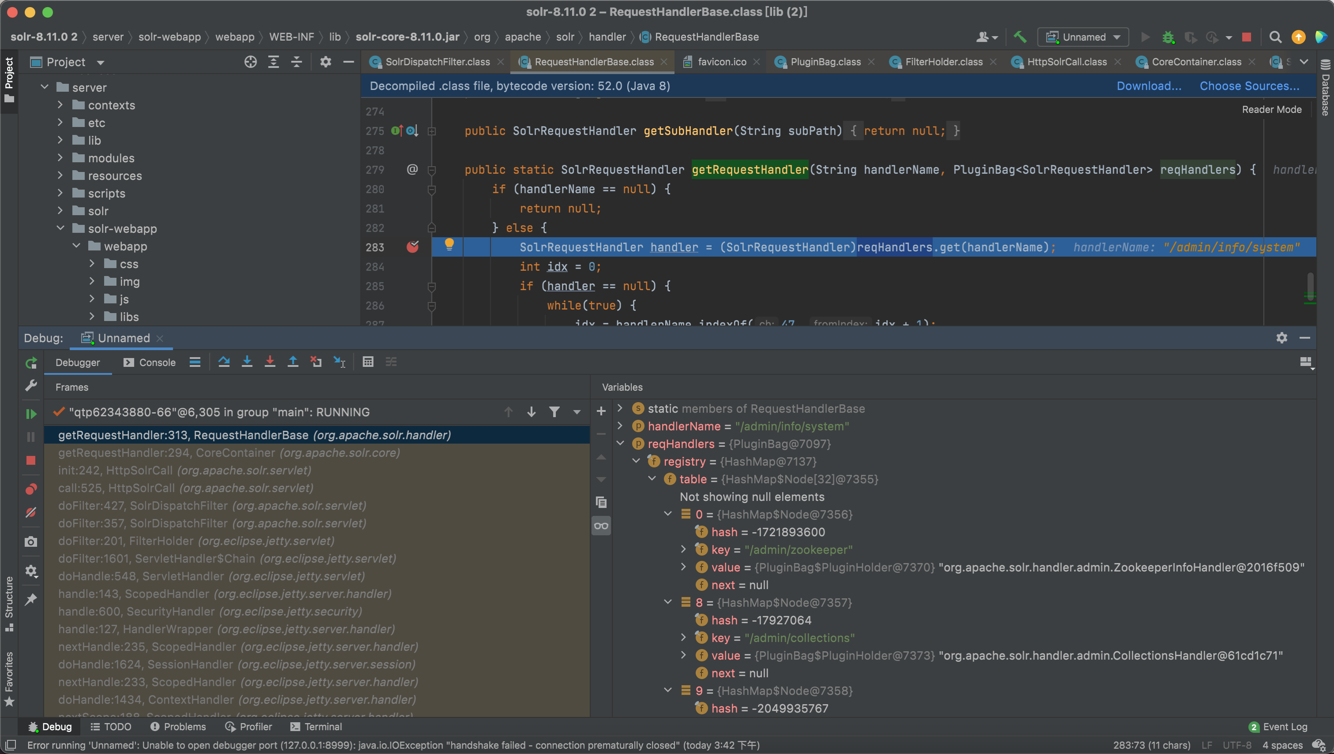Open the Unnamed run configuration dropdown
Viewport: 1334px width, 754px height.
(1083, 37)
